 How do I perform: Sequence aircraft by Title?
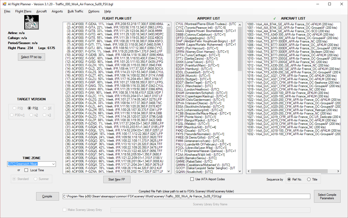click(312, 179)
